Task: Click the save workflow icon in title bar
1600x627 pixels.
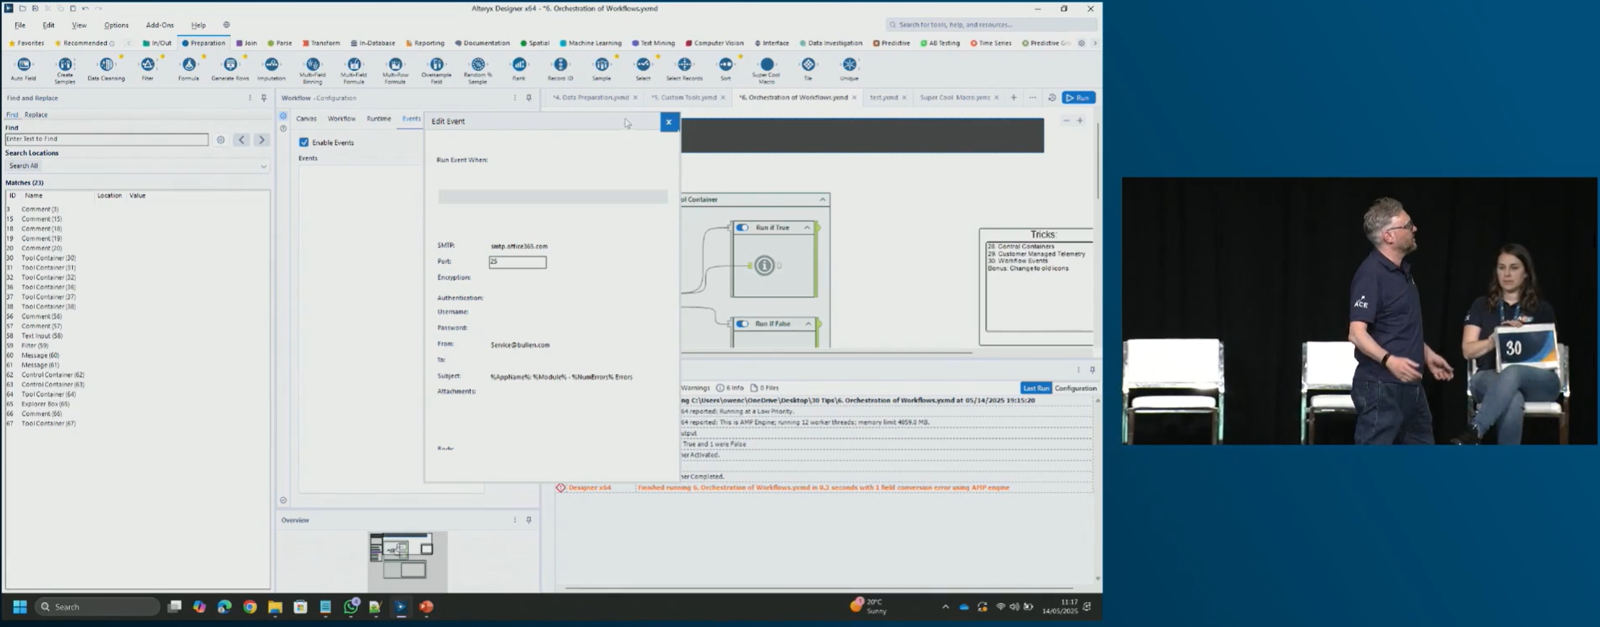Action: tap(35, 8)
